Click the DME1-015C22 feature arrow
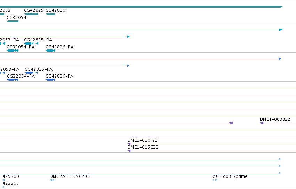This screenshot has height=189, width=296. pos(129,151)
